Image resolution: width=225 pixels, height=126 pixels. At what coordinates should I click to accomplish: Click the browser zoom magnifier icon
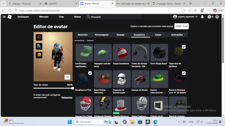click(x=184, y=10)
